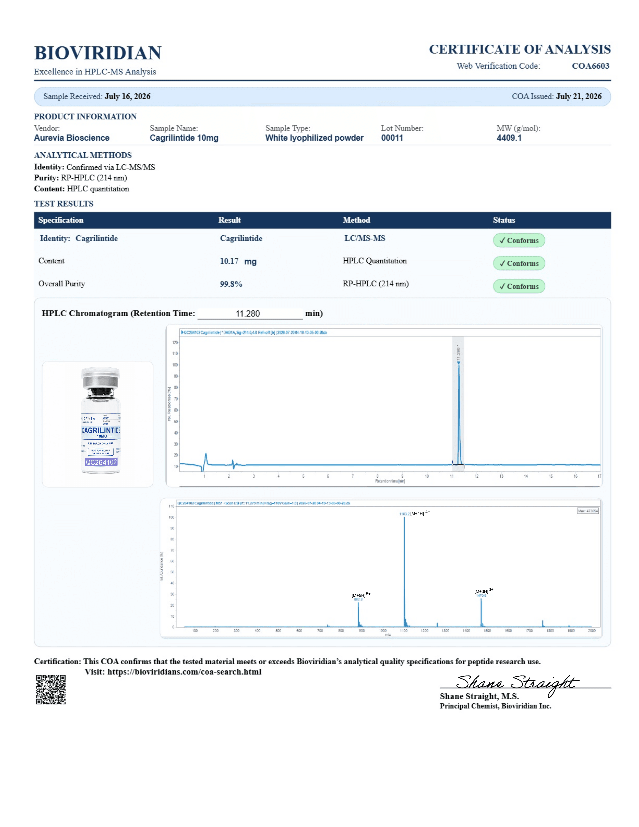Open the bioviridians.com/coa-search.html link
The width and height of the screenshot is (639, 827).
(184, 672)
